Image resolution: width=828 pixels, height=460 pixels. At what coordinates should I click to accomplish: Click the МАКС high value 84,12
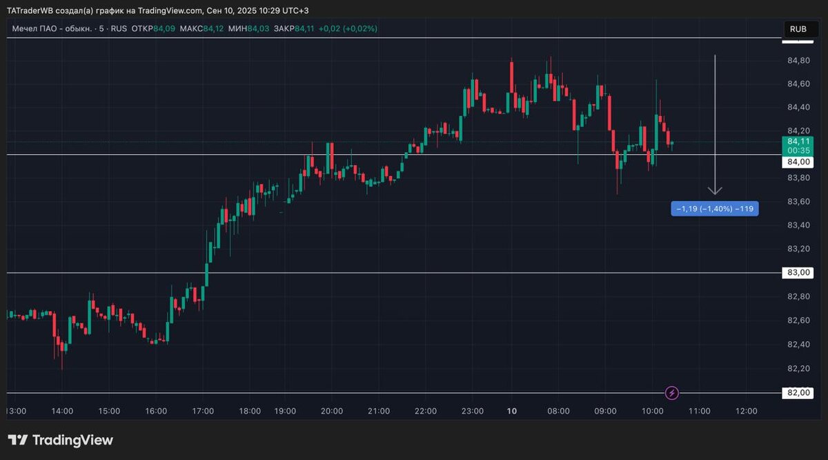(214, 28)
